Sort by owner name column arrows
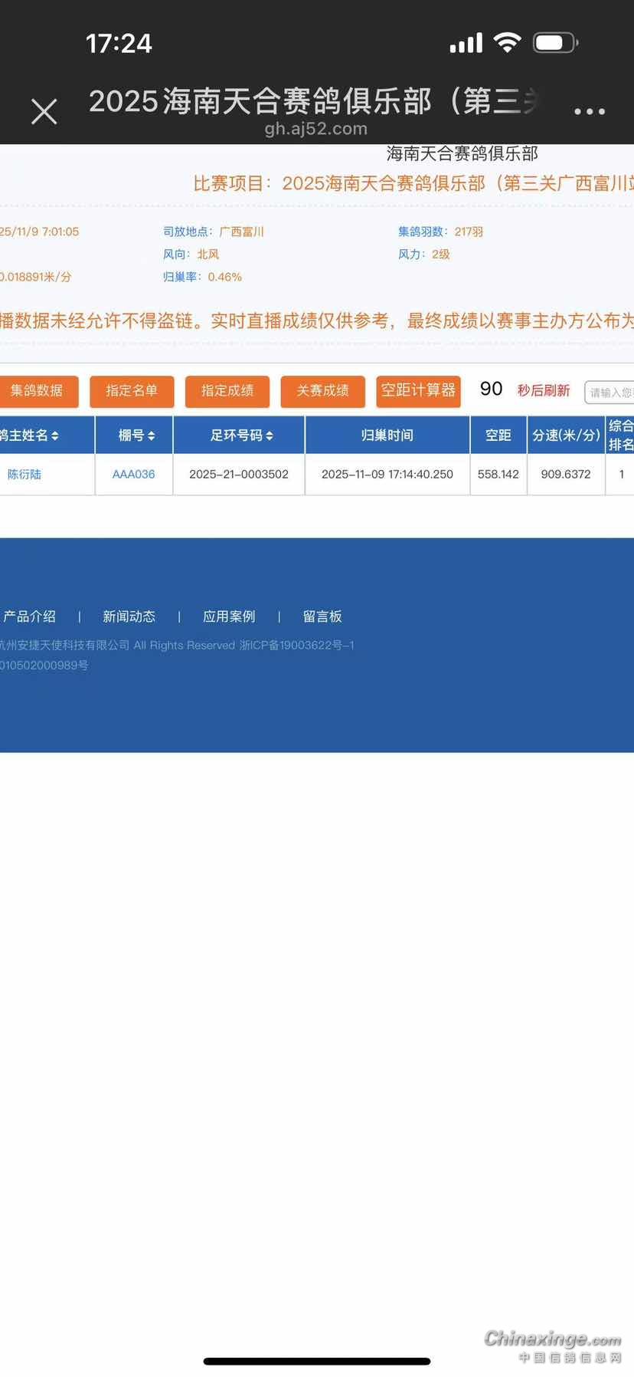 pyautogui.click(x=54, y=435)
